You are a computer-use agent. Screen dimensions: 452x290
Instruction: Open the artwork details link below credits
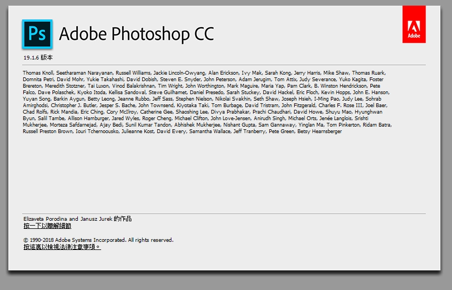click(x=47, y=226)
